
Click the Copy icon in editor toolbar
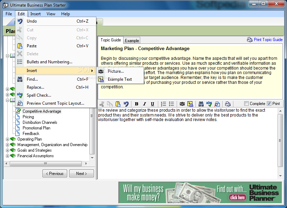pyautogui.click(x=110, y=104)
